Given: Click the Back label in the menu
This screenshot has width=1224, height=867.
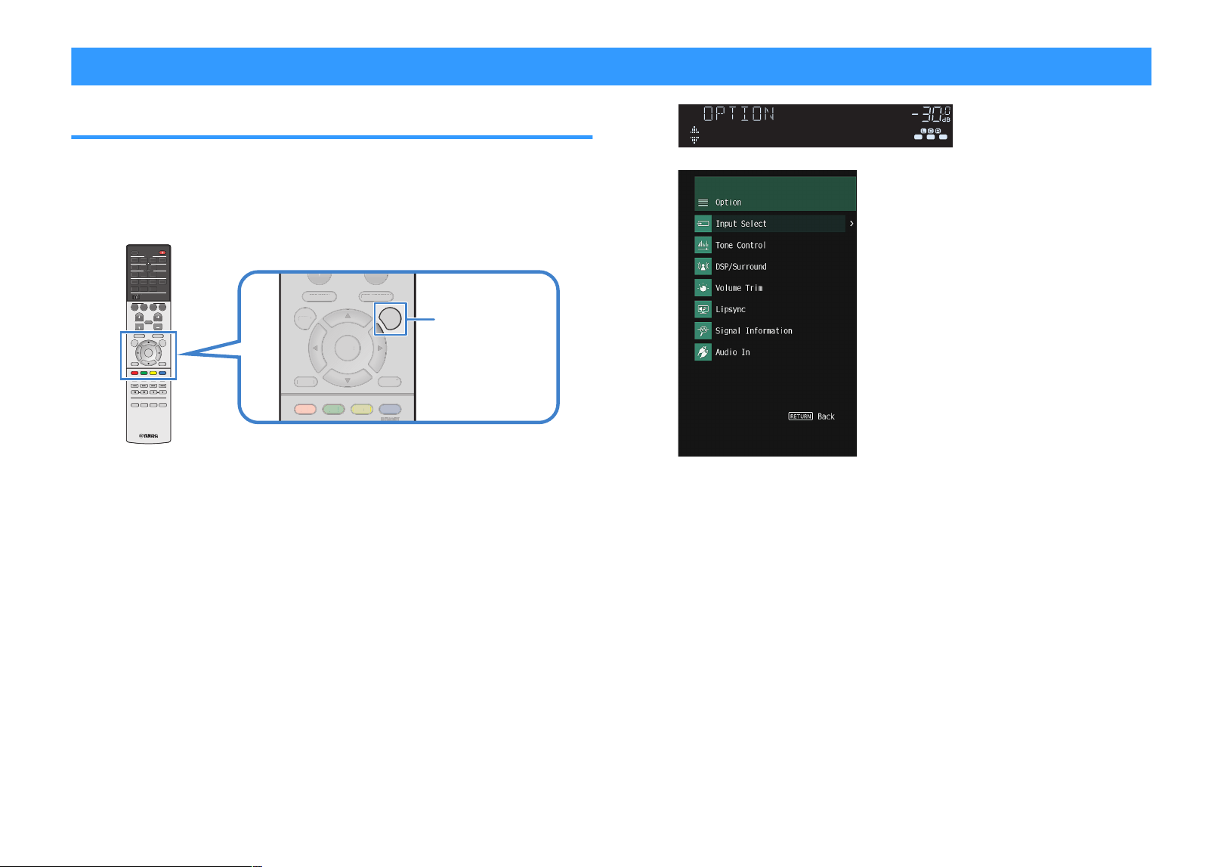Looking at the screenshot, I should [x=826, y=416].
